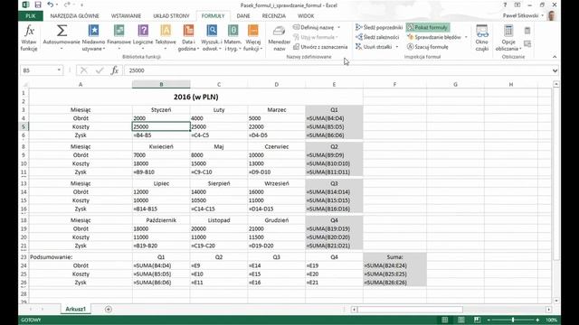The image size is (579, 325).
Task: Click Śledź zależności
Action: (377, 37)
